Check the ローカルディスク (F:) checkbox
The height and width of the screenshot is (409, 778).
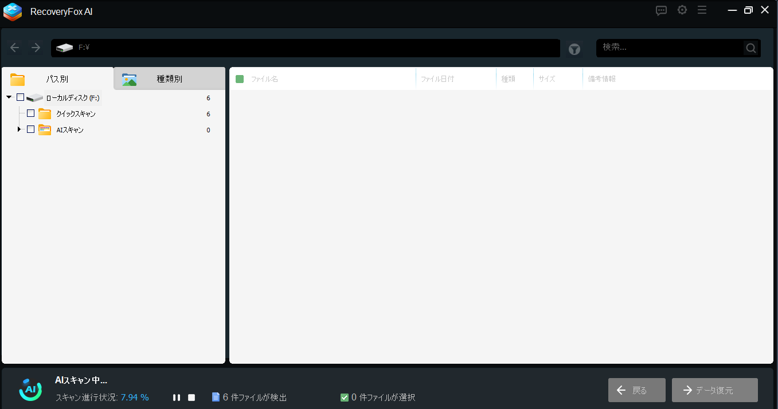point(21,97)
